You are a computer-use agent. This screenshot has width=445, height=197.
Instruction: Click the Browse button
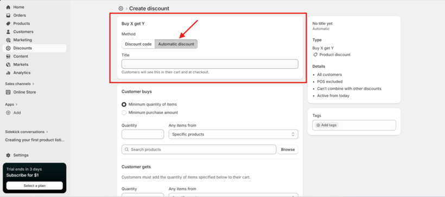[288, 149]
